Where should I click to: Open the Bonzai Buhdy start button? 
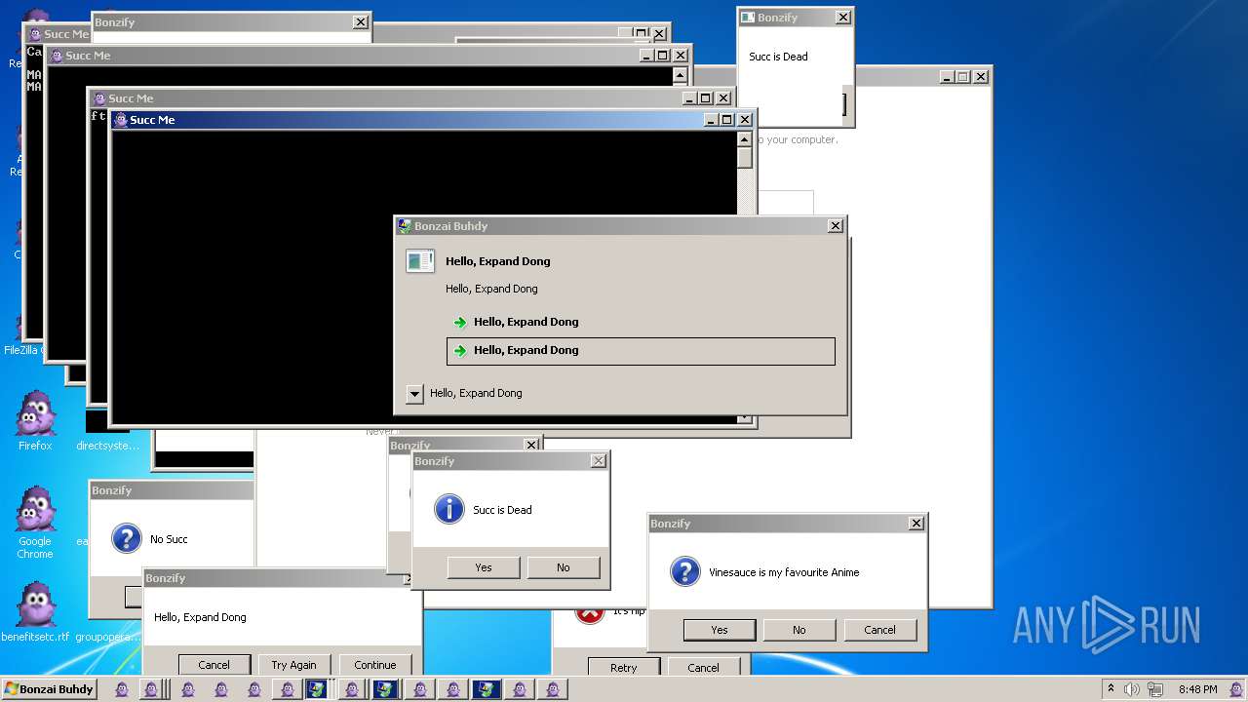tap(49, 688)
